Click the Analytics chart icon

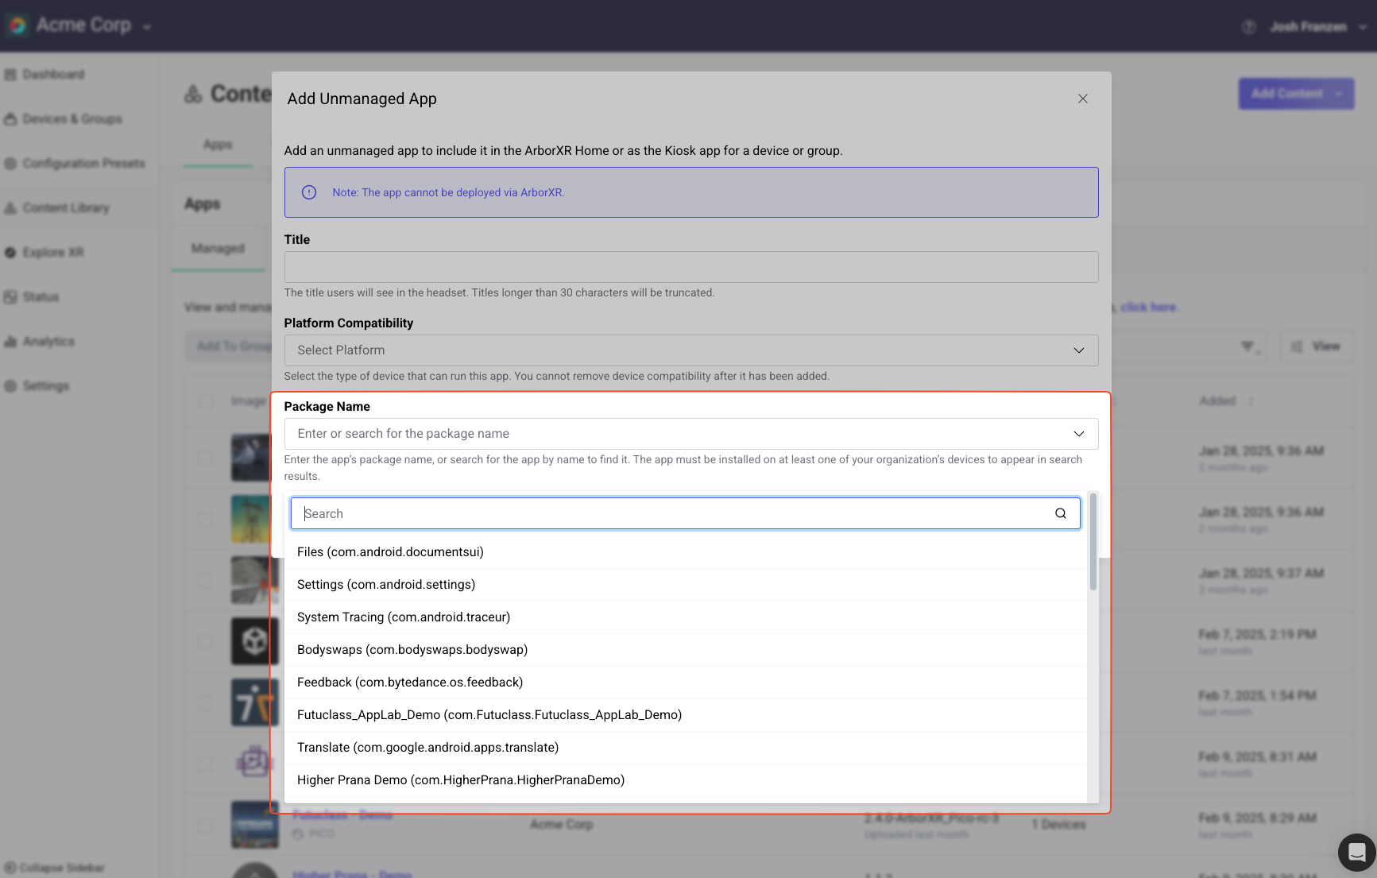(10, 342)
